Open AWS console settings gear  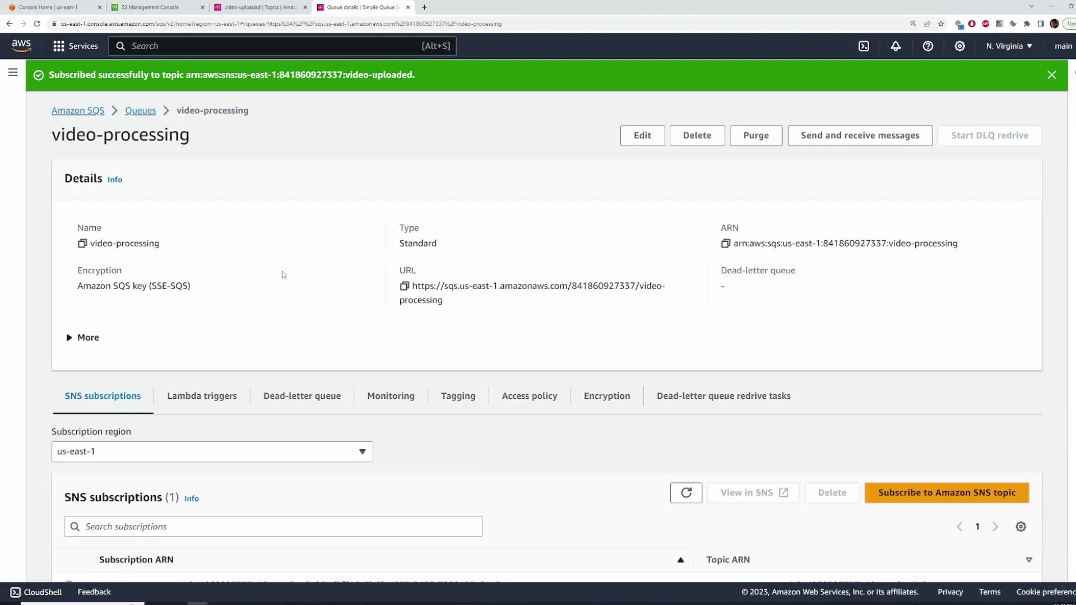(959, 46)
